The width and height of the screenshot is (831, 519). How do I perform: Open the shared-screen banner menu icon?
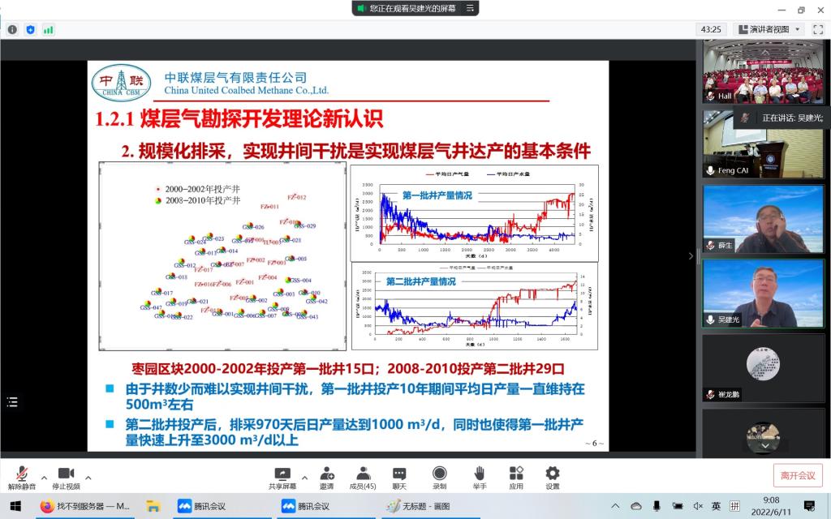(x=470, y=8)
